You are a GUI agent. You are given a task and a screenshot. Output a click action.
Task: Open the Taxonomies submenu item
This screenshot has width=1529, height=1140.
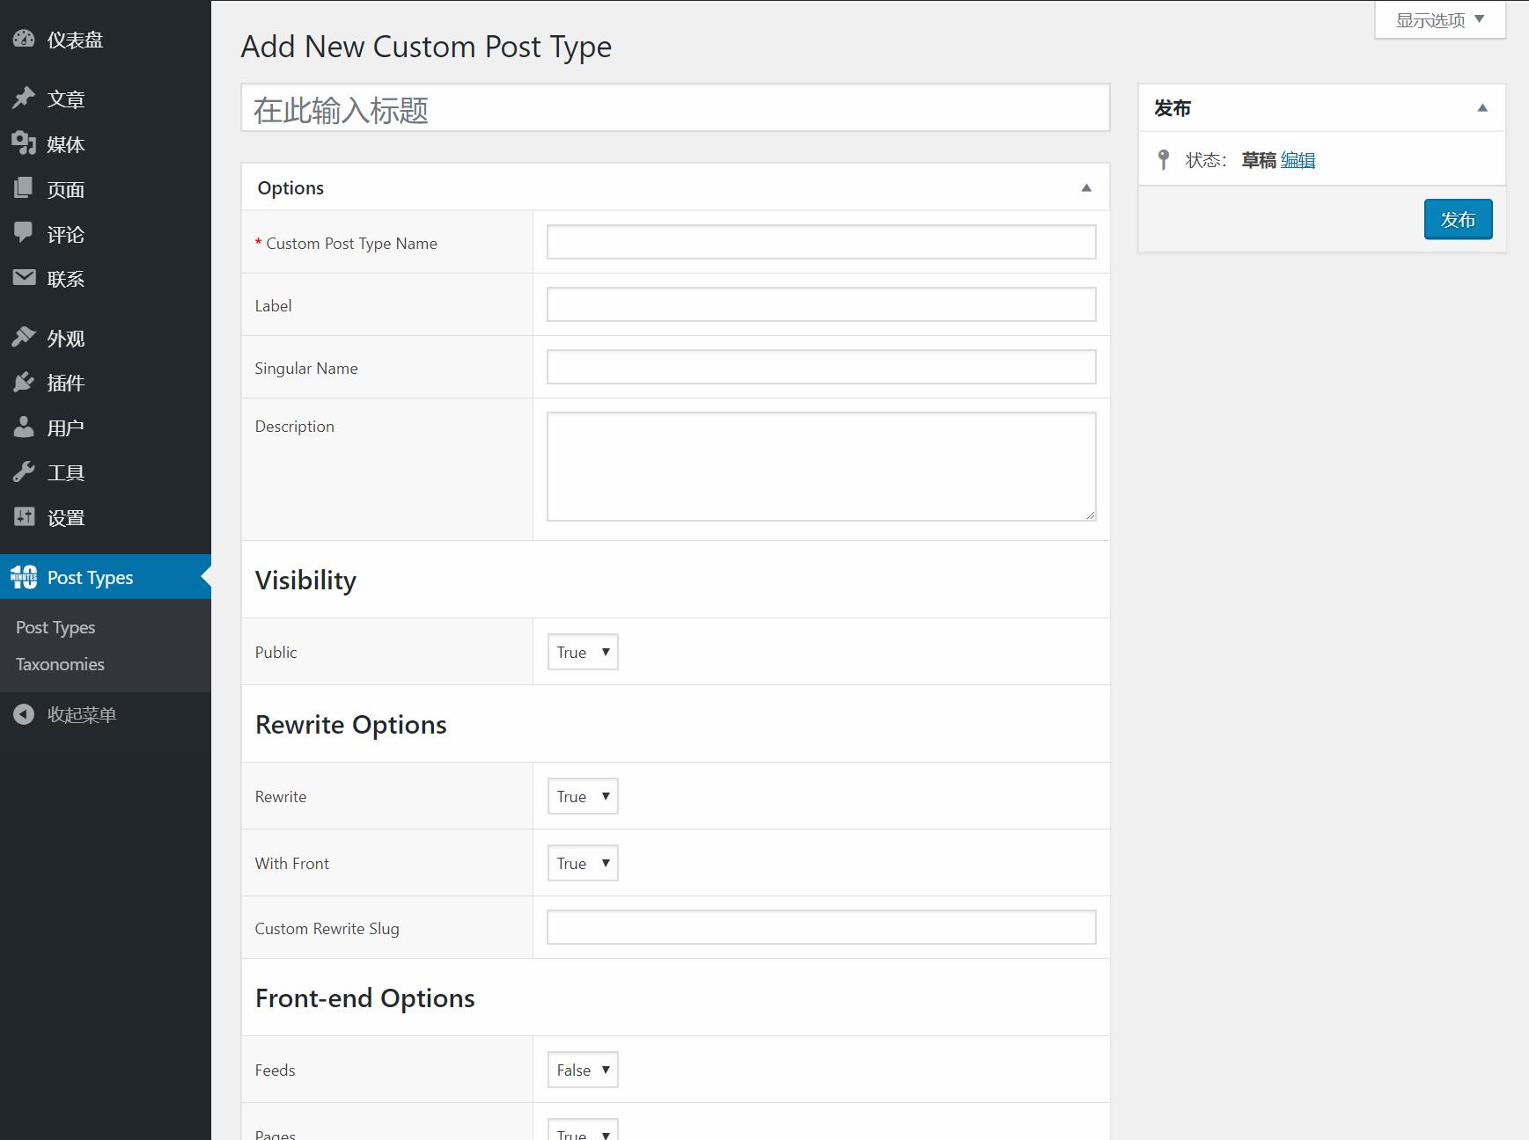pos(60,664)
